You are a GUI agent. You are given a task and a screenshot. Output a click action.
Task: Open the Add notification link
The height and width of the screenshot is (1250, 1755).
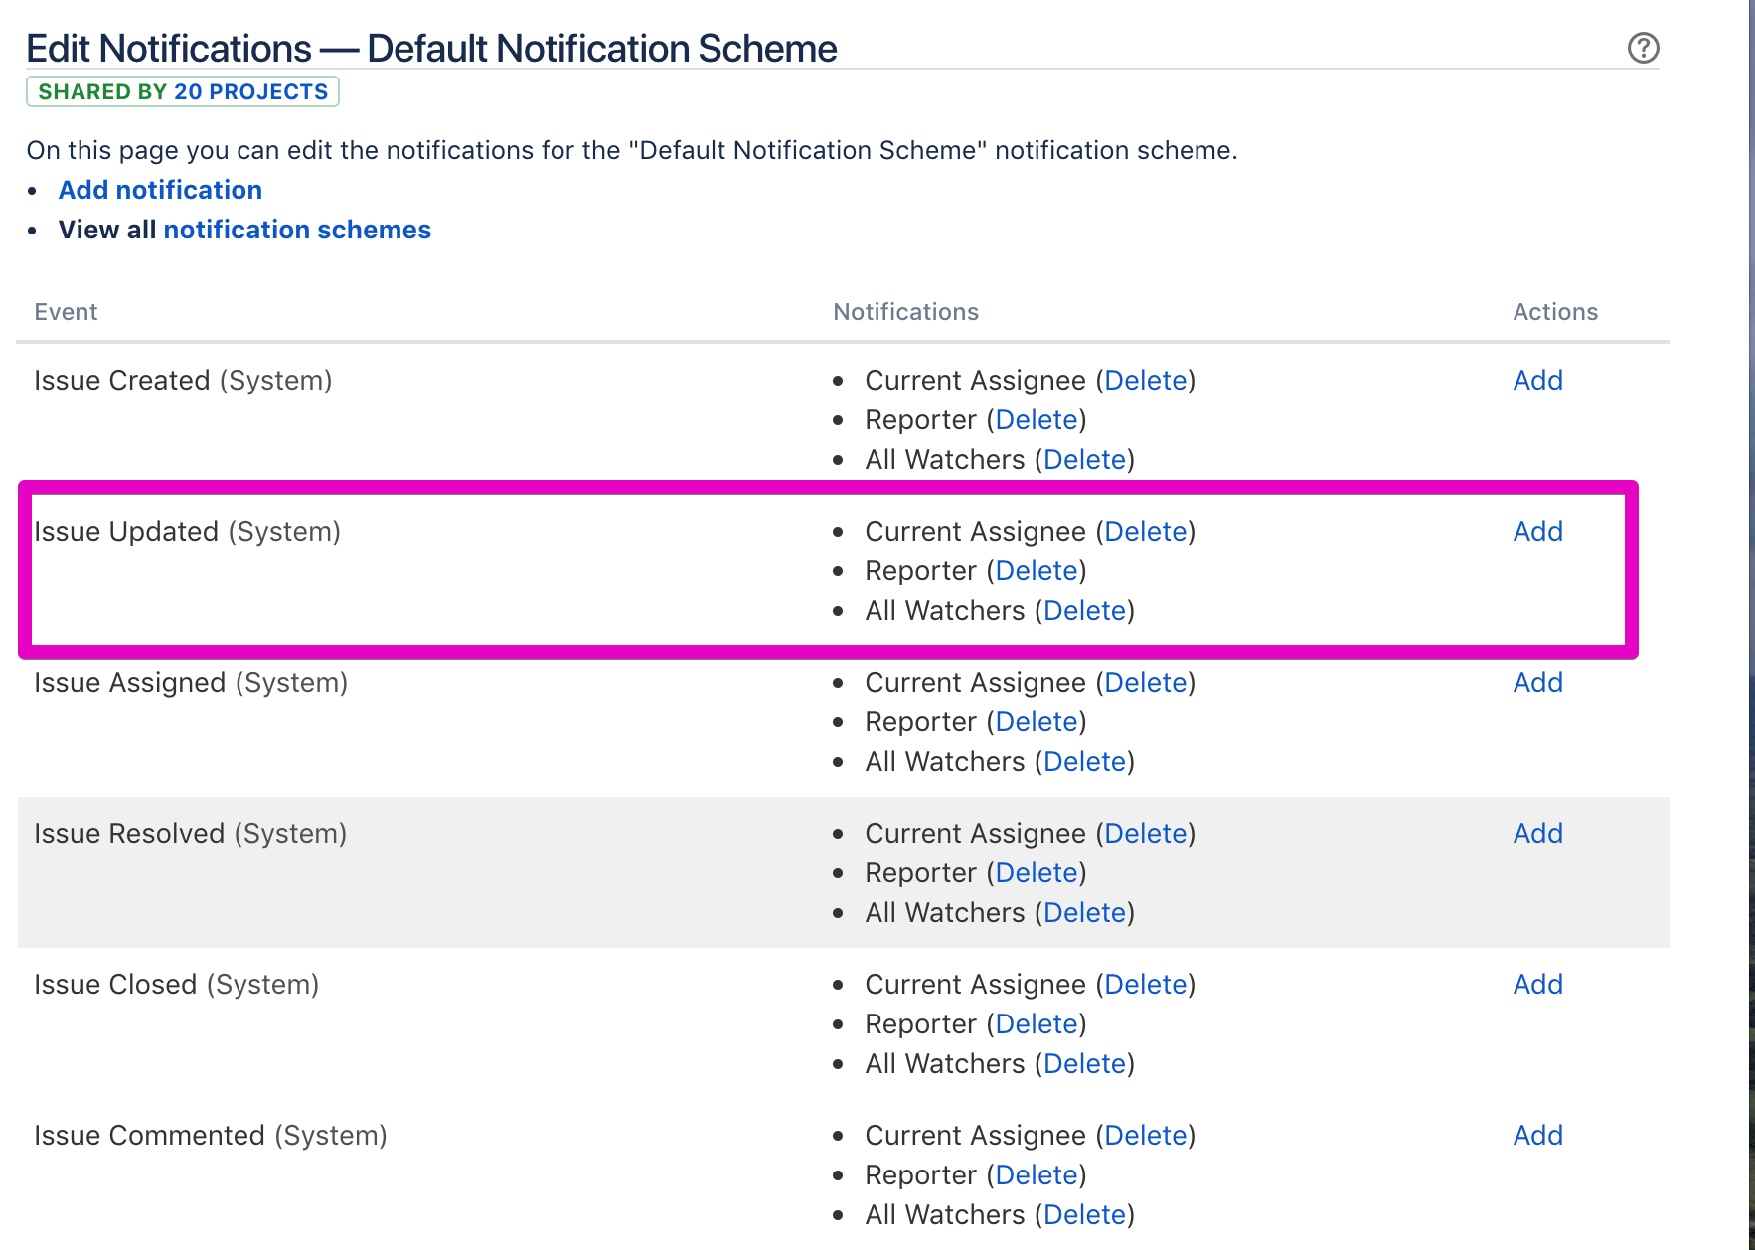point(160,190)
